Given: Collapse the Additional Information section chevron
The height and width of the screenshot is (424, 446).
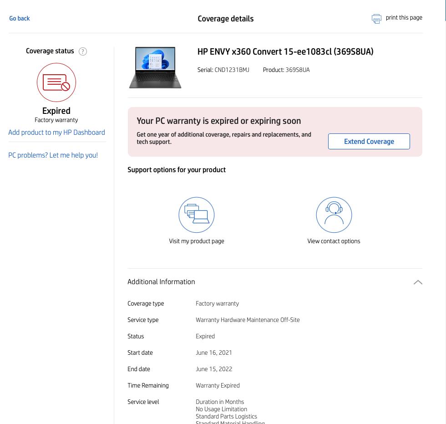Looking at the screenshot, I should click(x=418, y=282).
